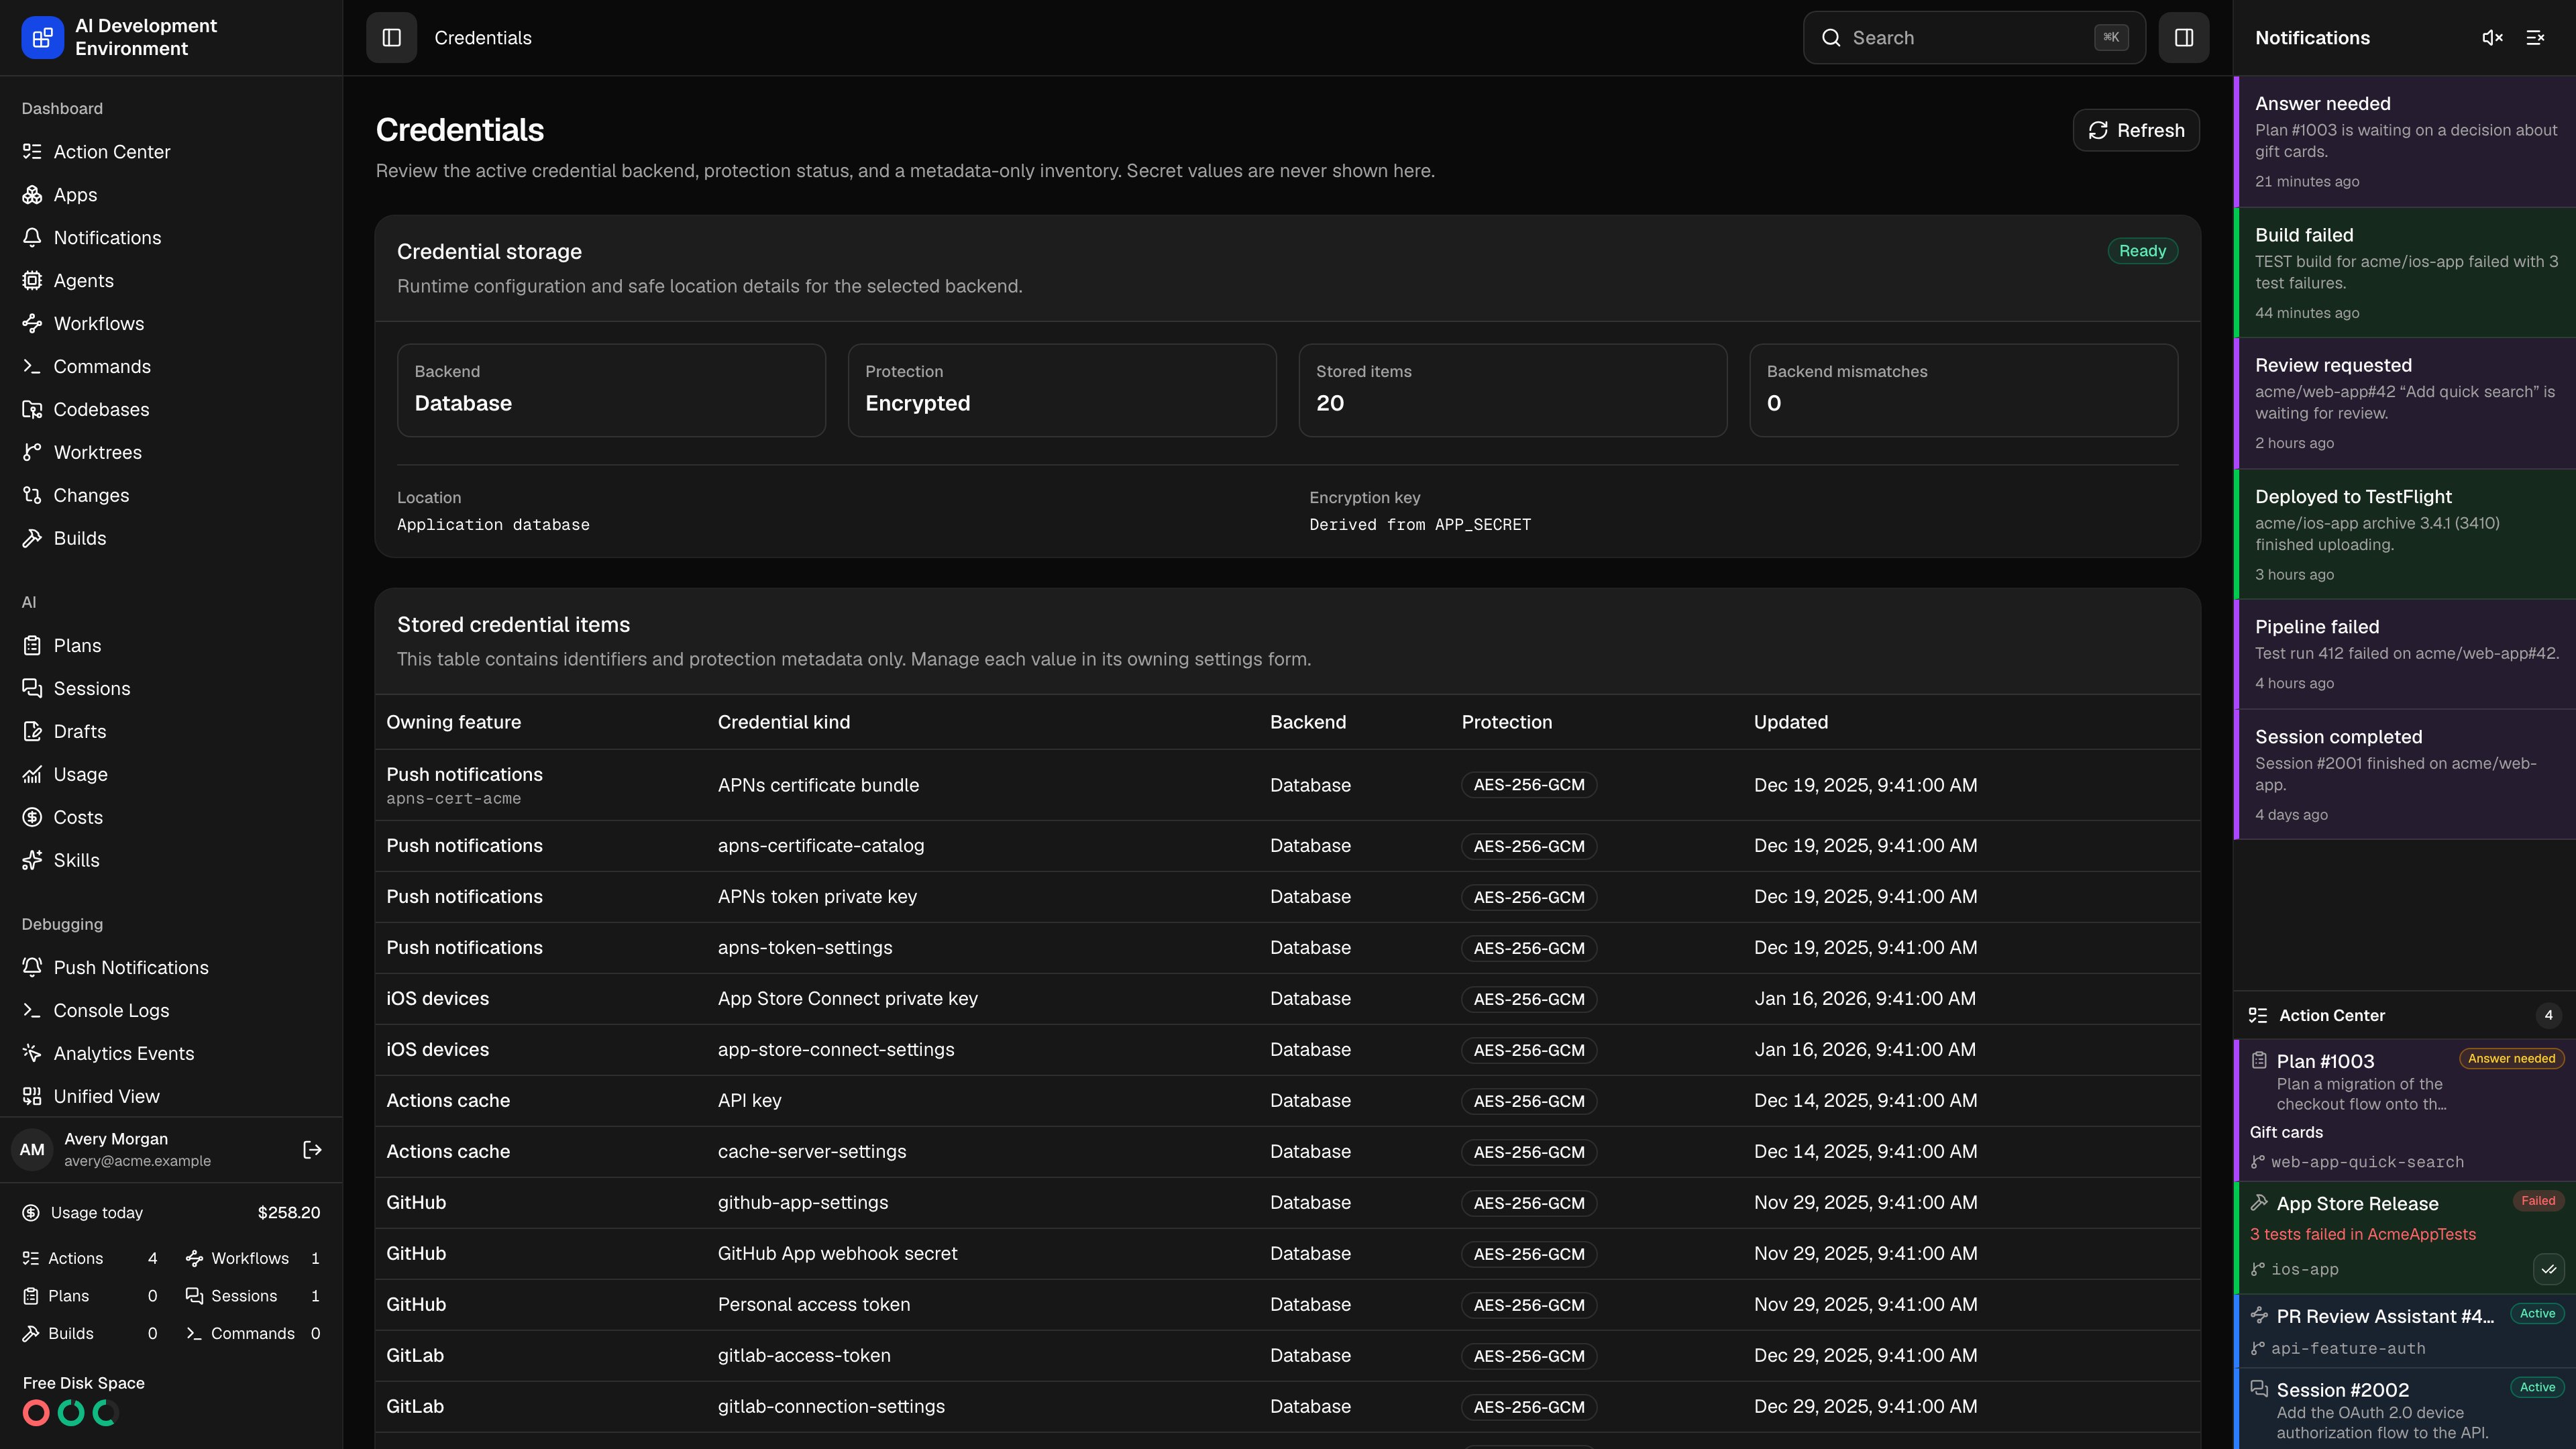This screenshot has width=2576, height=1449.
Task: Click the Sessions chat icon in AI section
Action: pos(32,689)
